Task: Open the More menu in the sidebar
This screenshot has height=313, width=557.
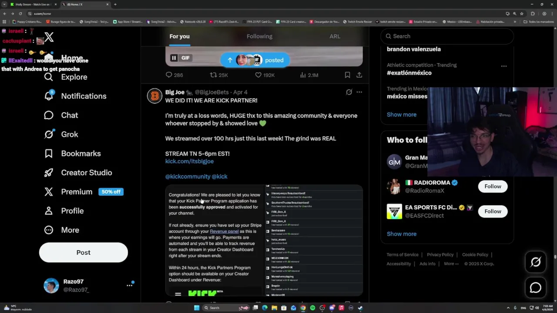Action: coord(61,230)
